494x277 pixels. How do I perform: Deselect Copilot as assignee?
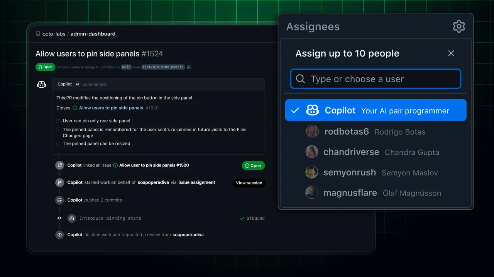375,110
